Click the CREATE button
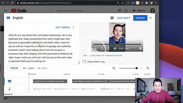The image size is (183, 103). click(x=139, y=11)
